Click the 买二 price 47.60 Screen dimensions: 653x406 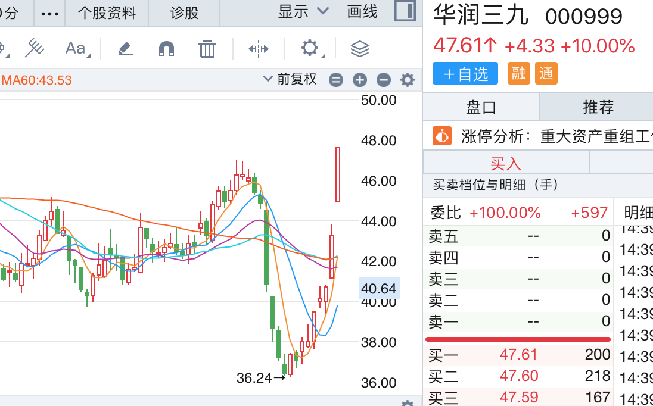click(518, 376)
